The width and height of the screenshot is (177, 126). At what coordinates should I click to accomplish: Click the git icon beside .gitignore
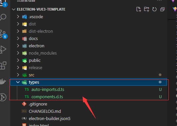[24, 104]
